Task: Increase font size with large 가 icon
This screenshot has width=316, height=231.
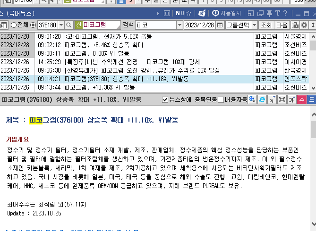Action: click(x=292, y=99)
